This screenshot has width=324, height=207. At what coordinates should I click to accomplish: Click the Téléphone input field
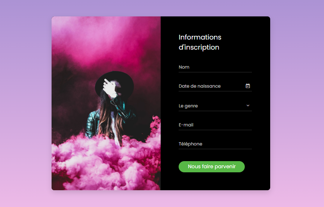click(215, 144)
